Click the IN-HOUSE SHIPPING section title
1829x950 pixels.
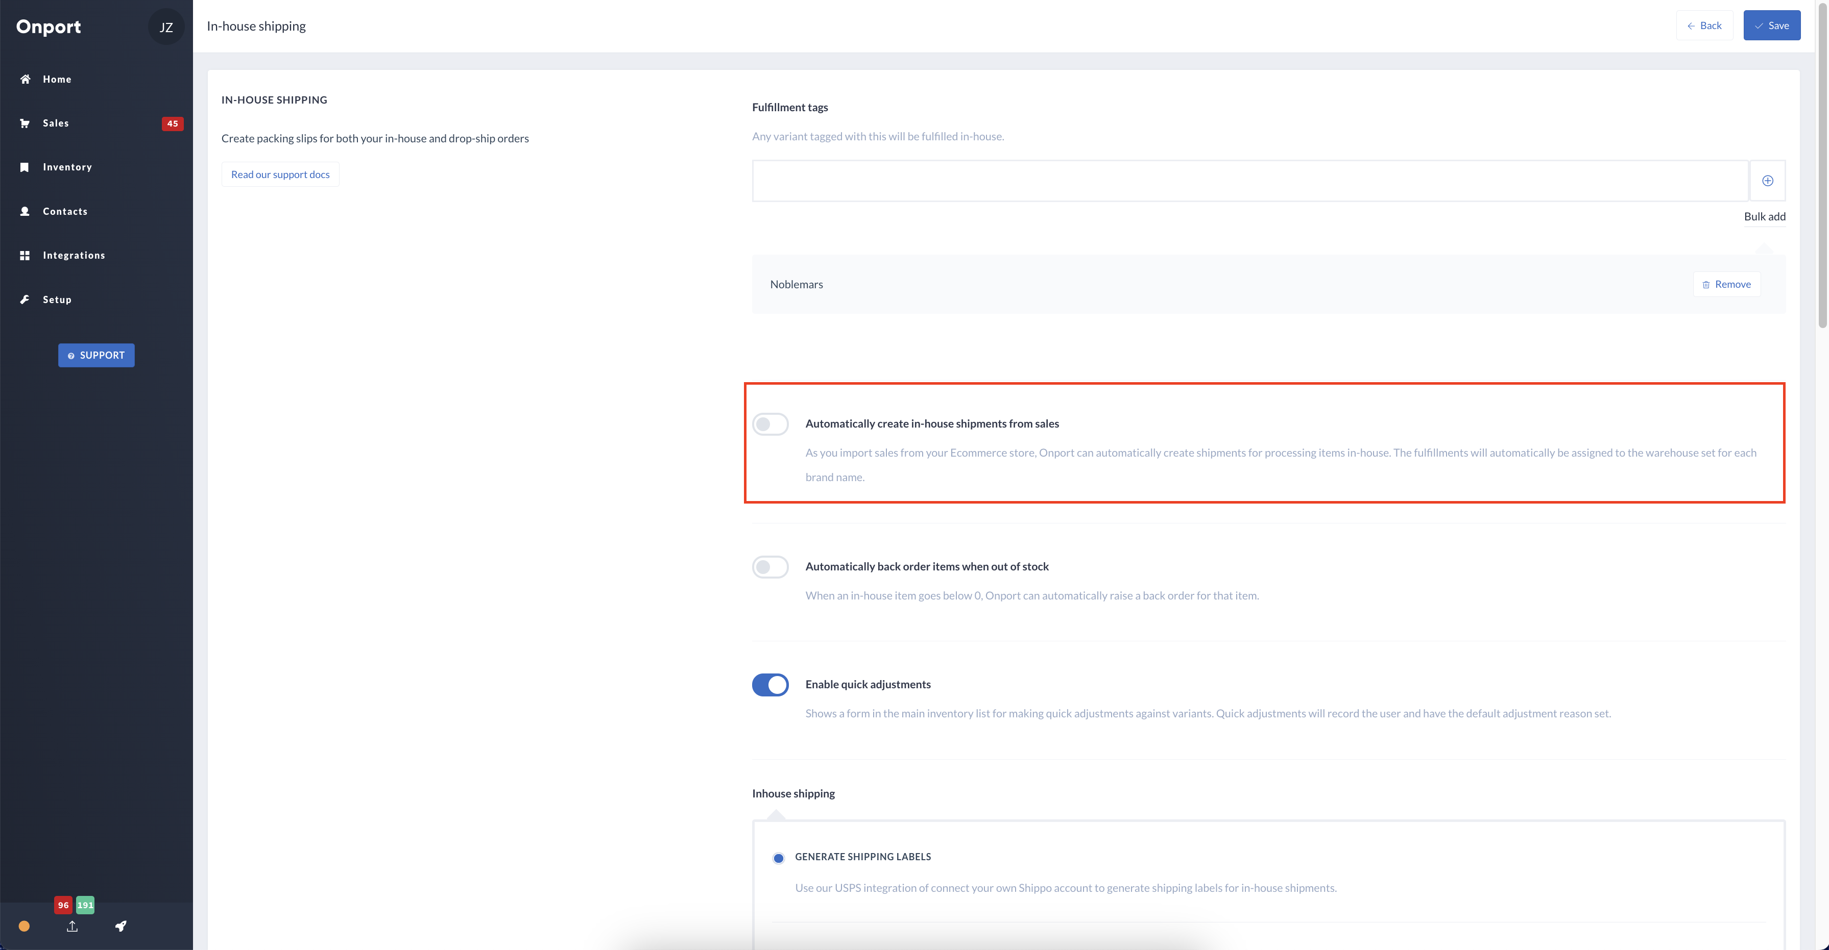274,100
